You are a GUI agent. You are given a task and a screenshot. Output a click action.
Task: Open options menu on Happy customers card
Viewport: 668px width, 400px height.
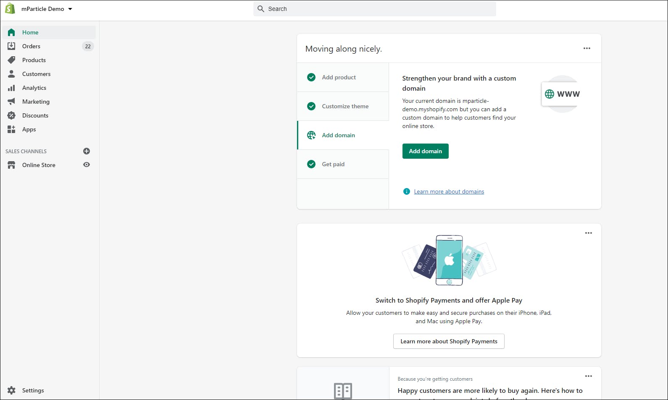pos(589,376)
